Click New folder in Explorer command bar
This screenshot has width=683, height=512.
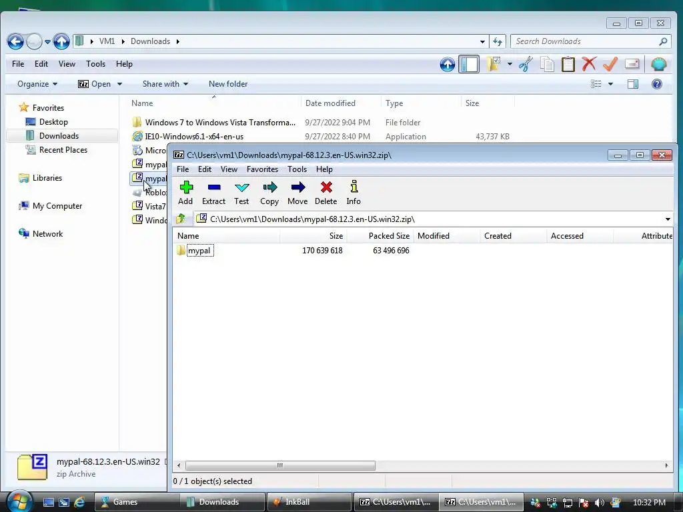[228, 83]
